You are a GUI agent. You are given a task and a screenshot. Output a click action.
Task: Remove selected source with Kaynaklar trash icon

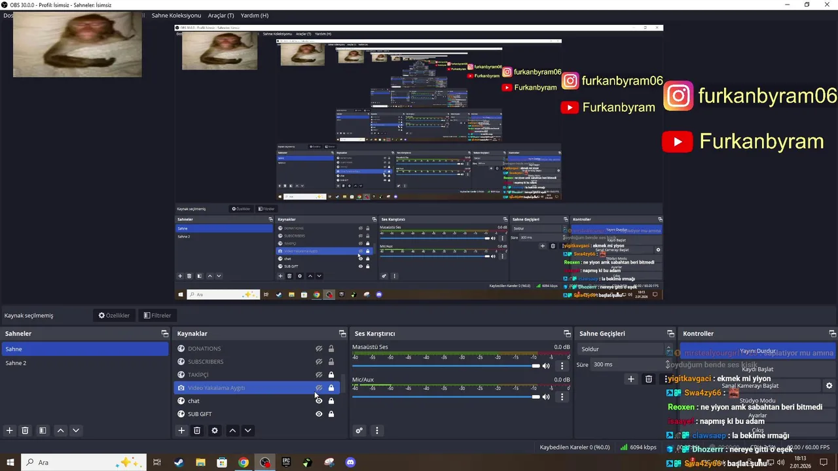(197, 430)
